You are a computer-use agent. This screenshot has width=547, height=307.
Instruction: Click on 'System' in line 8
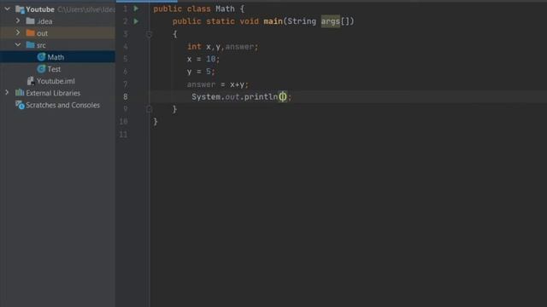[206, 96]
